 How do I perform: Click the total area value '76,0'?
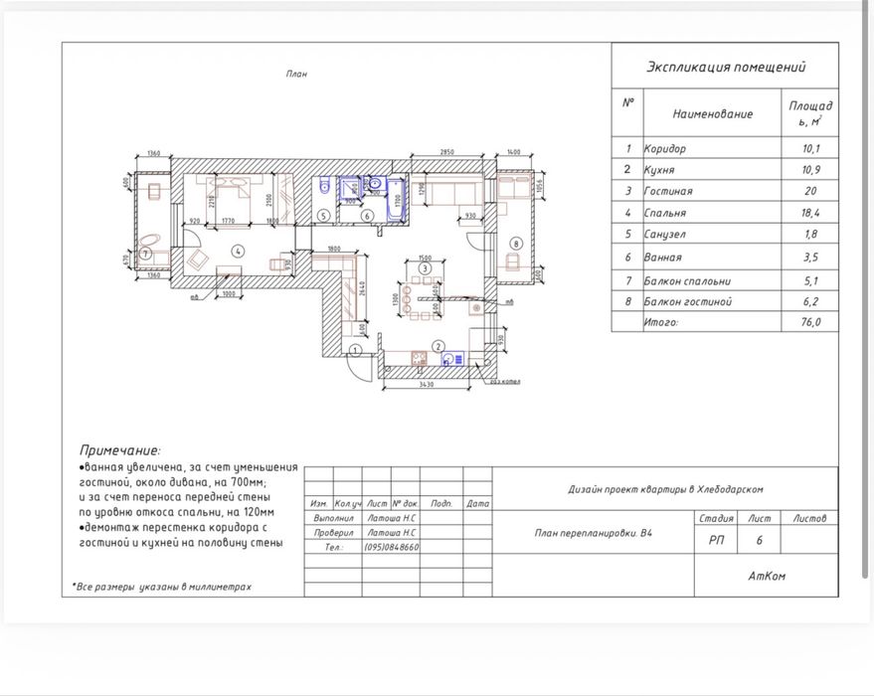click(811, 322)
